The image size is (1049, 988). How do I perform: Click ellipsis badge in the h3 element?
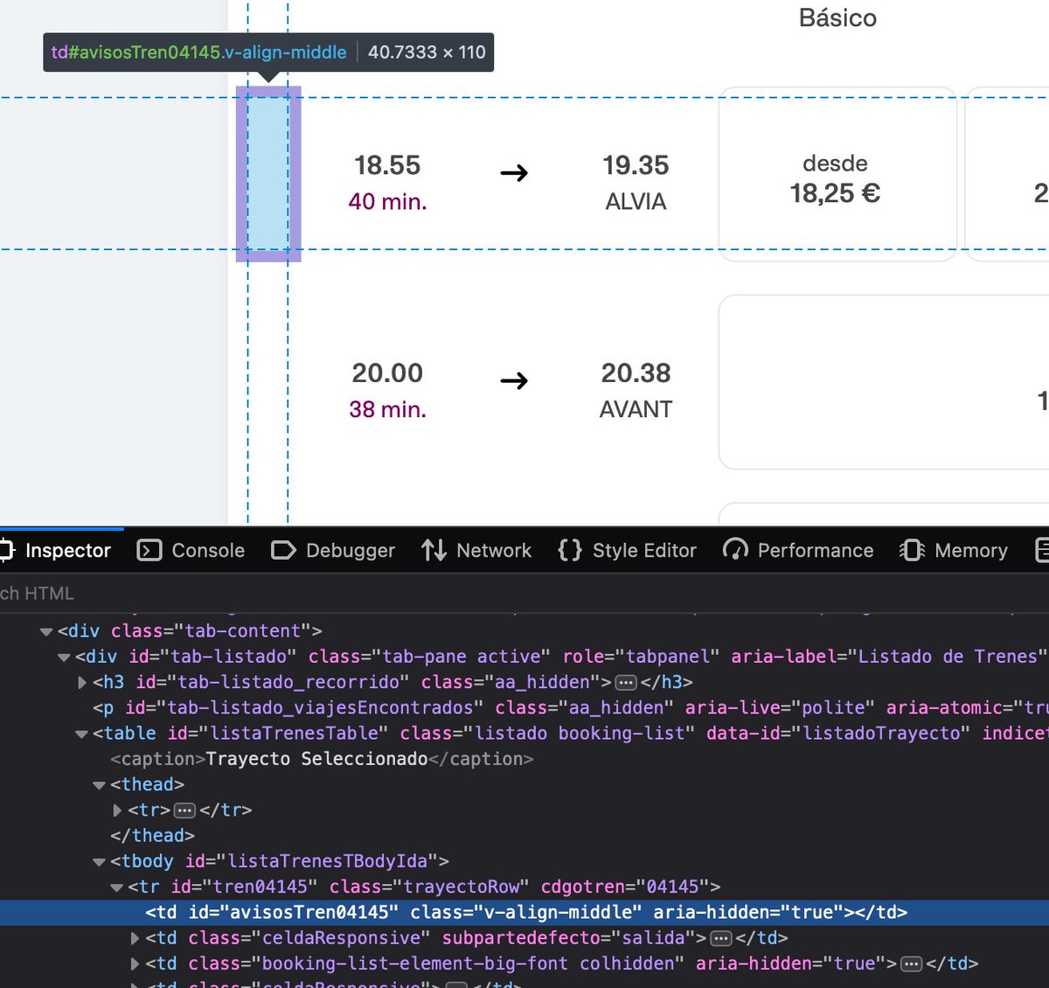click(x=626, y=682)
